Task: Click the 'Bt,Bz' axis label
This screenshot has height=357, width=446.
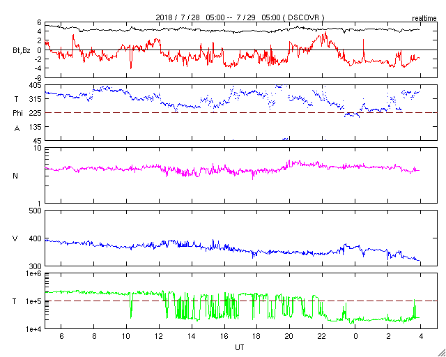Action: pos(22,51)
